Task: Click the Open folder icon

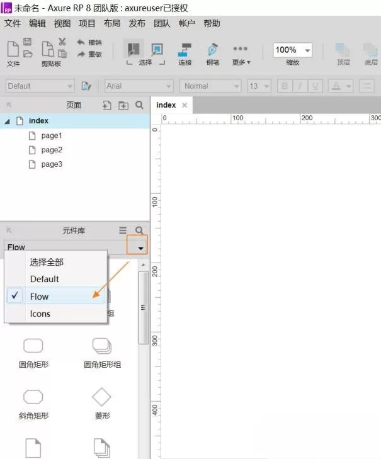Action: 28,54
